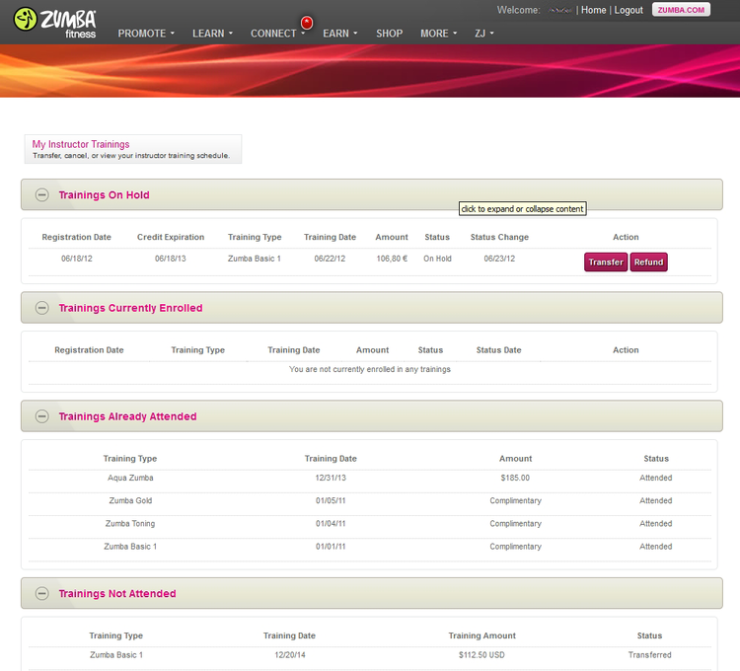This screenshot has height=671, width=740.
Task: Click the Trainings On Hold title text
Action: 104,194
